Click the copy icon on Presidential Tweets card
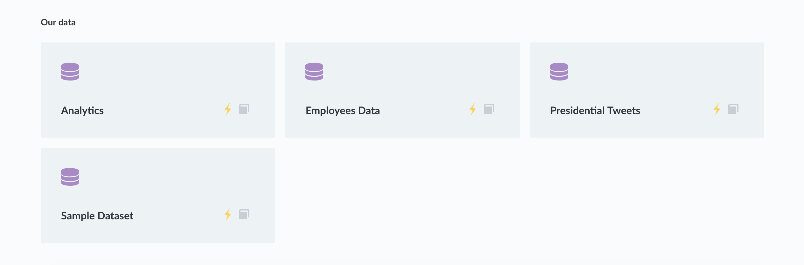The height and width of the screenshot is (265, 804). click(733, 109)
